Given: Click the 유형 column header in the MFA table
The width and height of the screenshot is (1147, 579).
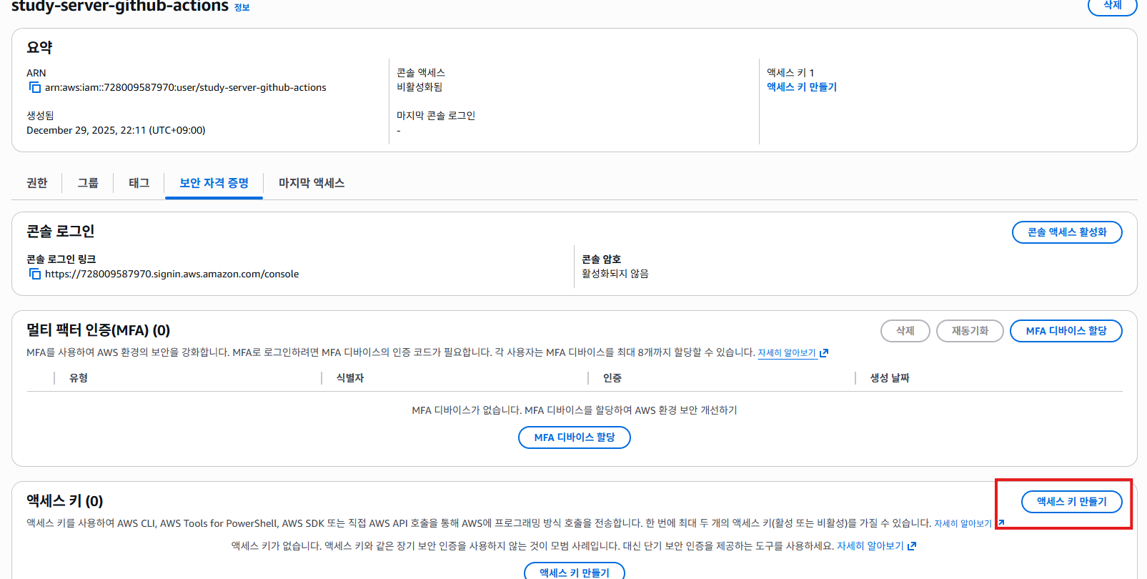Looking at the screenshot, I should point(79,378).
